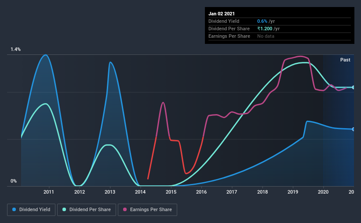
Task: Select the Dividend Per Share endpoint marker
Action: 353,87
